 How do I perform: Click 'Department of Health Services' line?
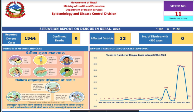coord(84,10)
